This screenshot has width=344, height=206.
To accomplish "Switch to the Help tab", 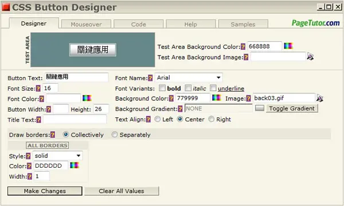I will click(191, 24).
